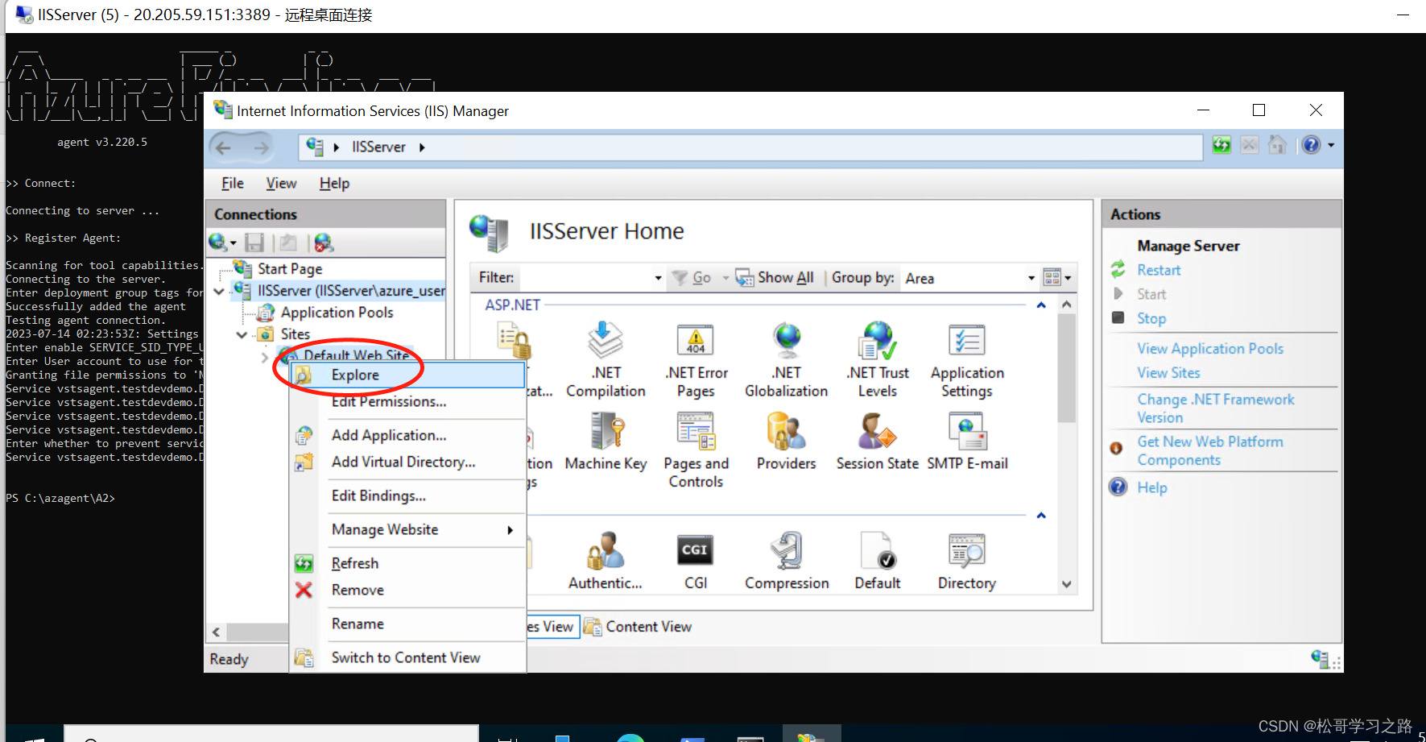Open the .NET Compilation feature
1426x742 pixels.
pyautogui.click(x=606, y=359)
